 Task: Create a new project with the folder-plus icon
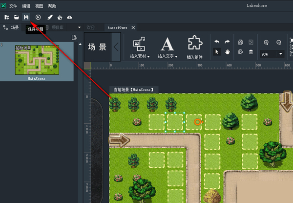[7, 17]
